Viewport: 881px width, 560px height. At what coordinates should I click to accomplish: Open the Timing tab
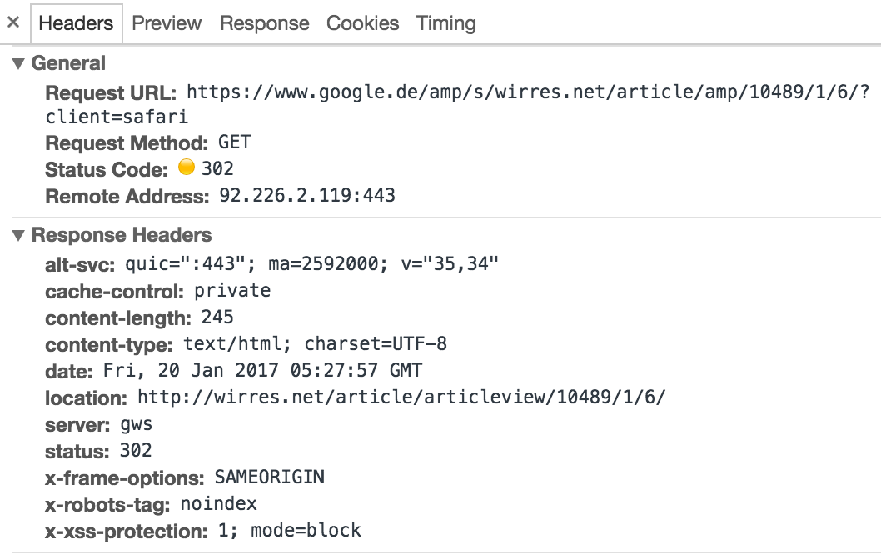coord(445,23)
